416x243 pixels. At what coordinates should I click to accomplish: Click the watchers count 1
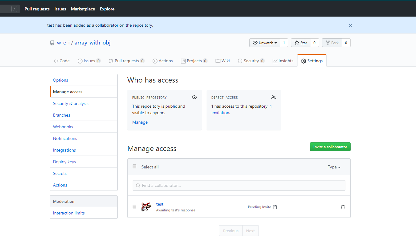[284, 43]
